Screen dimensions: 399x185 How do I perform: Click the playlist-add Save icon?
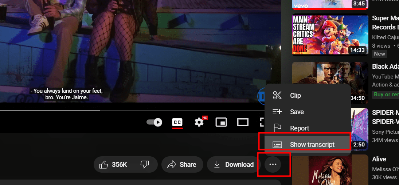tap(277, 112)
